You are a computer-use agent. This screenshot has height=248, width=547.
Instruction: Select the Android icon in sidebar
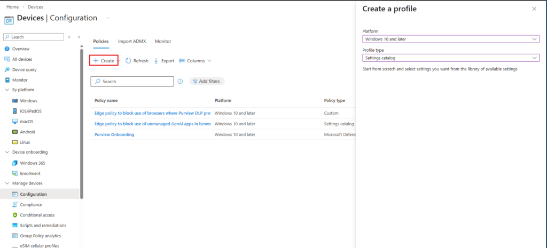pos(15,132)
